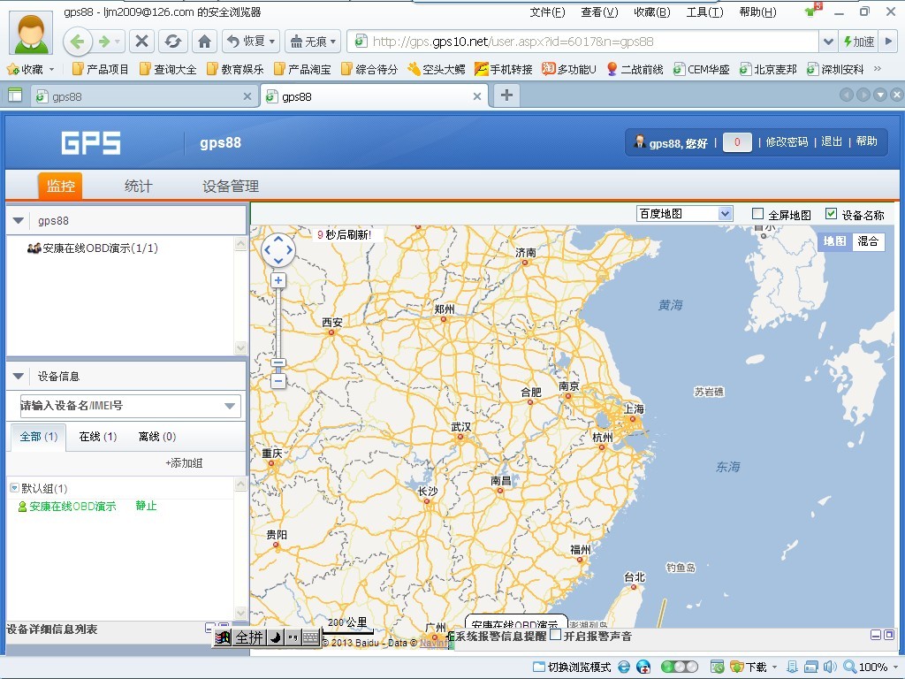The width and height of the screenshot is (905, 679).
Task: Click the 加速 accelerate button
Action: [858, 41]
